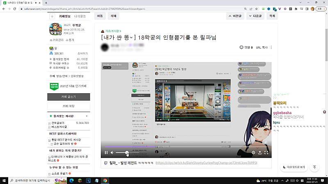Viewport: 328px width, 184px height.
Task: Click the share page icon in address bar
Action: pos(251,9)
